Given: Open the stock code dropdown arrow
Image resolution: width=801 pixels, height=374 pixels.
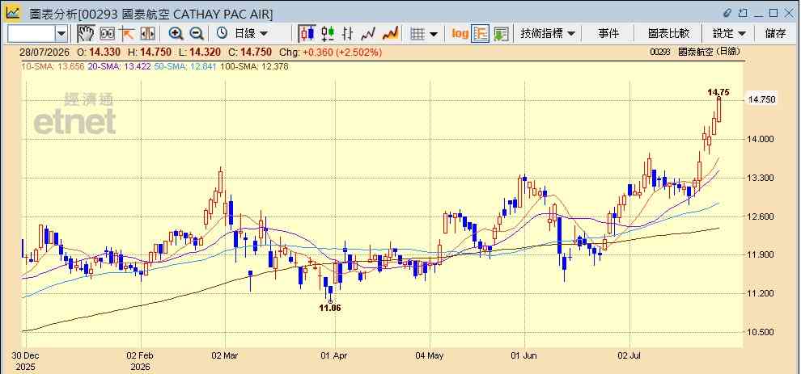Looking at the screenshot, I should pyautogui.click(x=61, y=34).
